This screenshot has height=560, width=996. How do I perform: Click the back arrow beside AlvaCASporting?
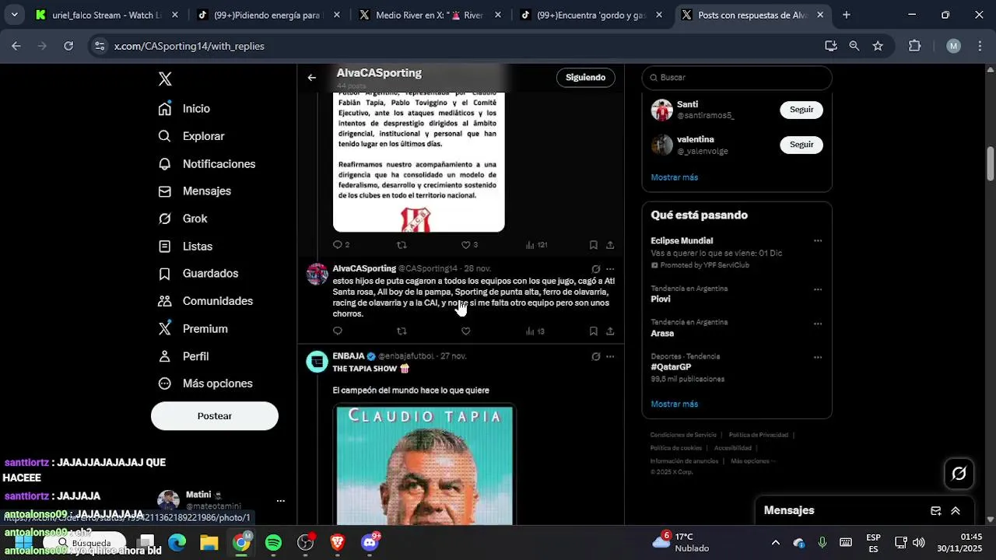(x=312, y=78)
